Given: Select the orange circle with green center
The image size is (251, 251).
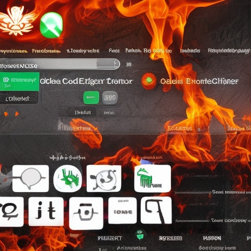Looking at the screenshot, I should (149, 80).
